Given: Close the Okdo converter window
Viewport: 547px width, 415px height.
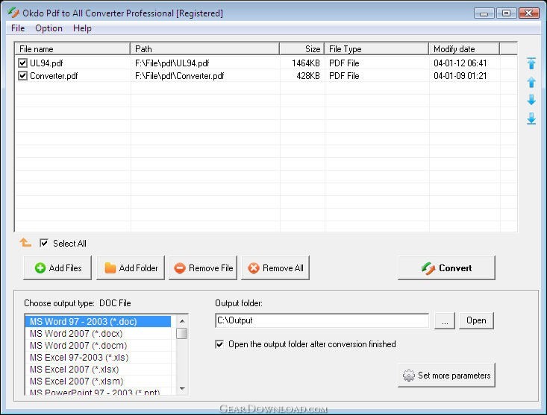Looking at the screenshot, I should pos(529,13).
